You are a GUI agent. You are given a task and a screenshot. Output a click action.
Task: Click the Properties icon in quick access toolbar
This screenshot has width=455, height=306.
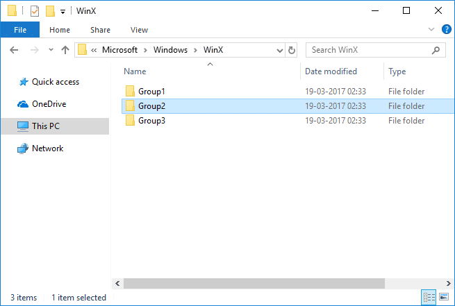click(x=35, y=11)
